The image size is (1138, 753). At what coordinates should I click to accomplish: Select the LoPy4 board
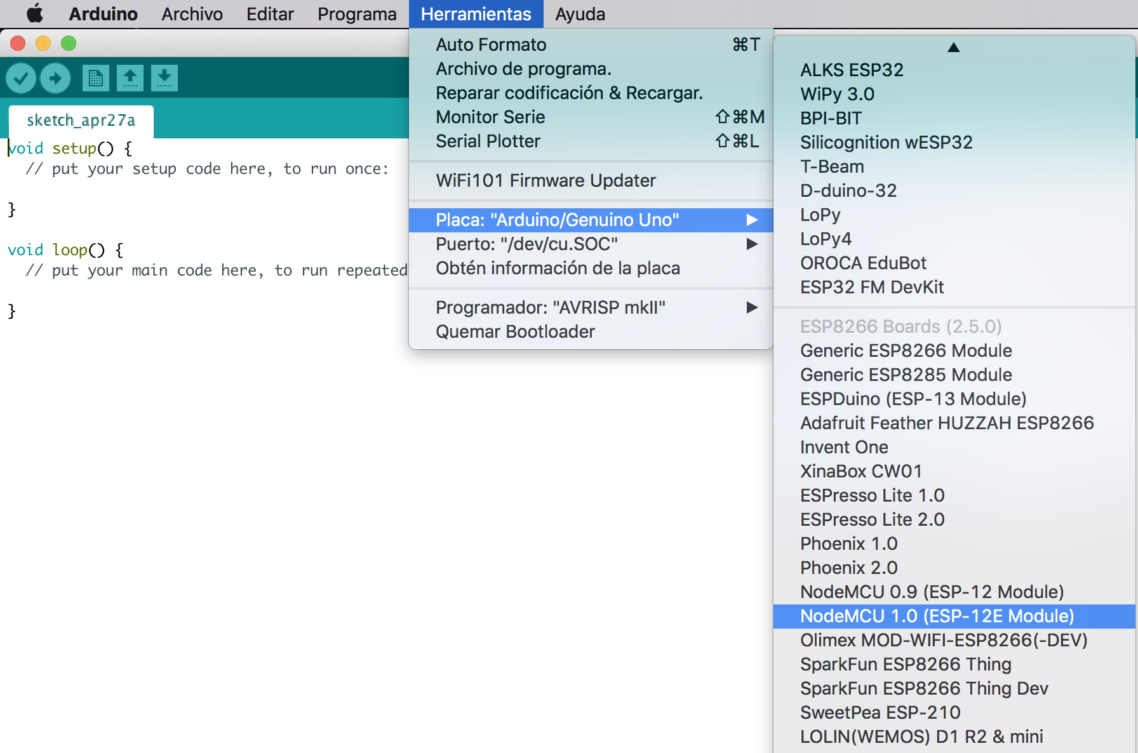tap(954, 239)
